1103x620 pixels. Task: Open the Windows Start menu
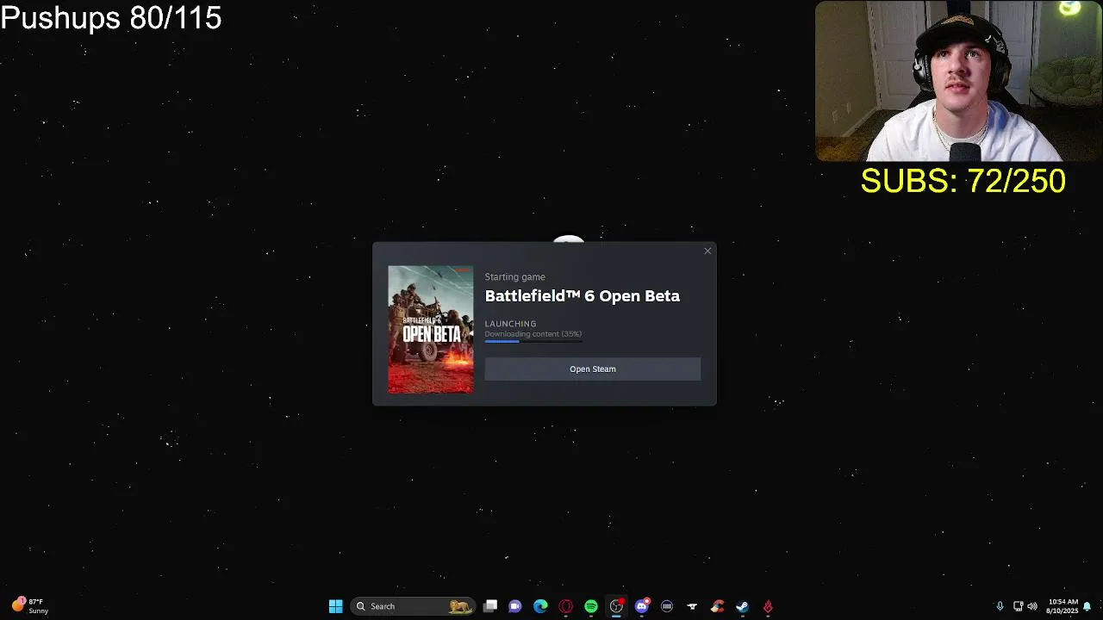point(335,606)
